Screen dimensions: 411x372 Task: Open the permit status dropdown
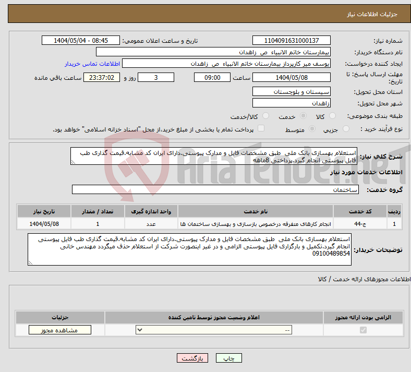(x=214, y=330)
